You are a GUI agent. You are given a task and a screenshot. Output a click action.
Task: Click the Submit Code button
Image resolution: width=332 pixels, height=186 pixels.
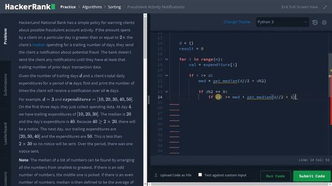[312, 176]
